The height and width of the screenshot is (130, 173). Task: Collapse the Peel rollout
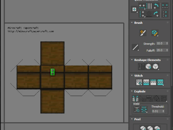(132, 119)
